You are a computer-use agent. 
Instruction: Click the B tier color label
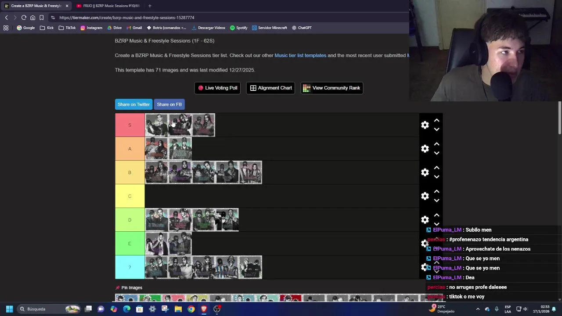pyautogui.click(x=130, y=172)
